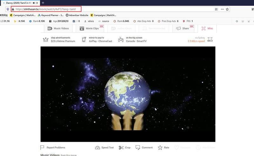Click the Report Problems flag icon

click(42, 147)
